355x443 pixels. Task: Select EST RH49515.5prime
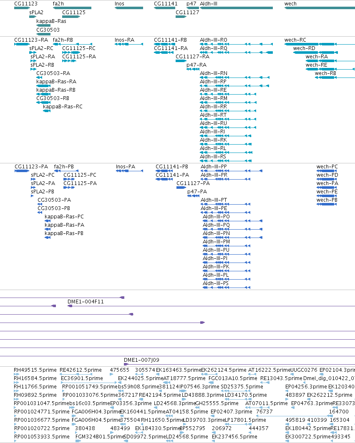17,374
